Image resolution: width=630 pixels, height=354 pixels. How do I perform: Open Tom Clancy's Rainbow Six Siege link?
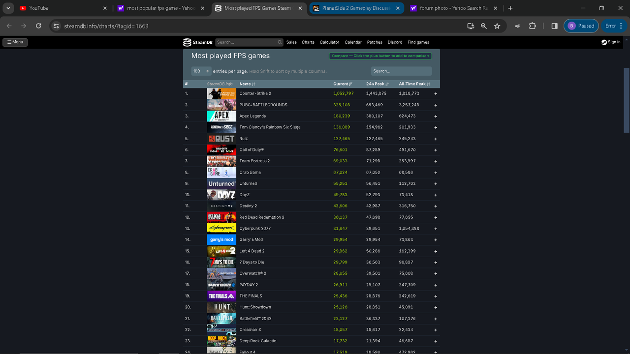tap(270, 127)
